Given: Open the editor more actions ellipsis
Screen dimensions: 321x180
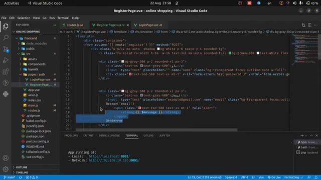Looking at the screenshot, I should pyautogui.click(x=316, y=25).
